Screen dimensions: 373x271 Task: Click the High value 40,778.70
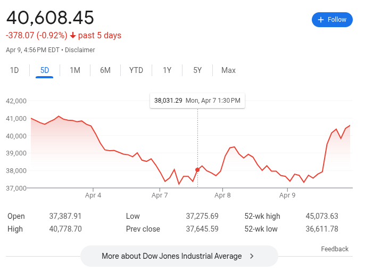(x=65, y=229)
